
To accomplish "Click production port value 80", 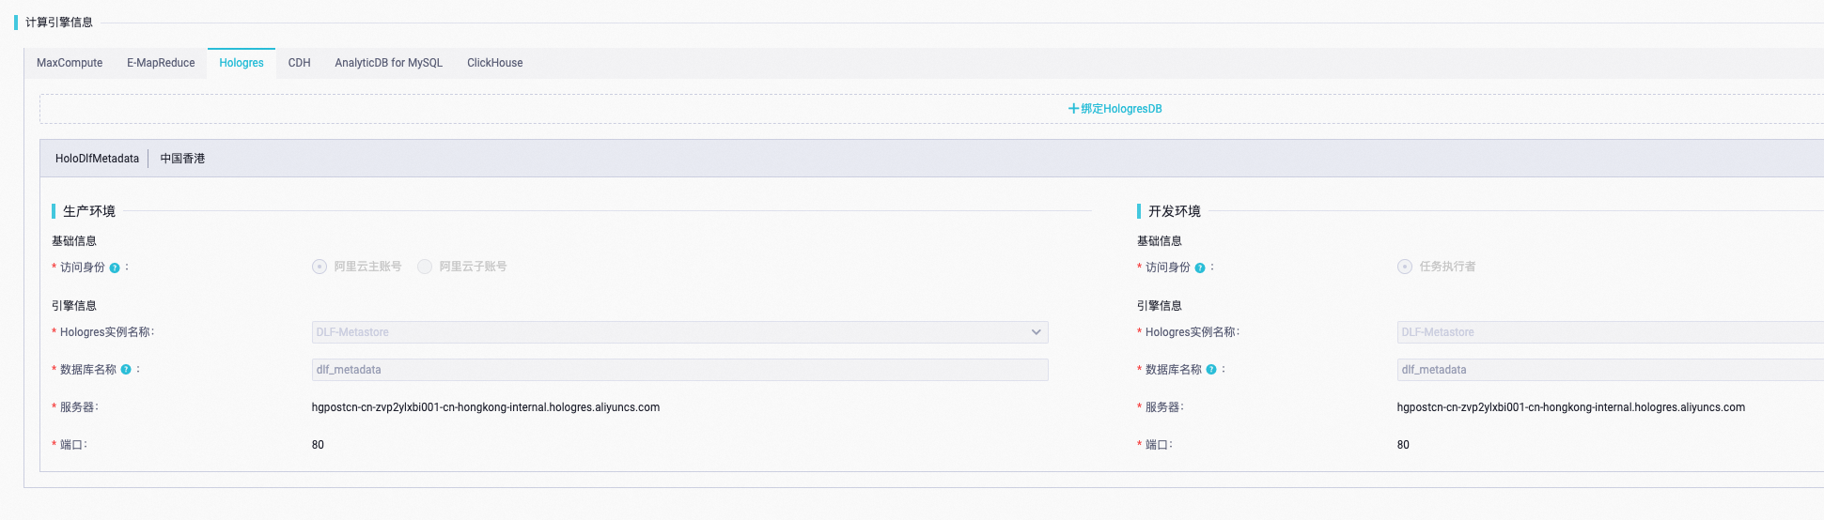I will [x=318, y=445].
